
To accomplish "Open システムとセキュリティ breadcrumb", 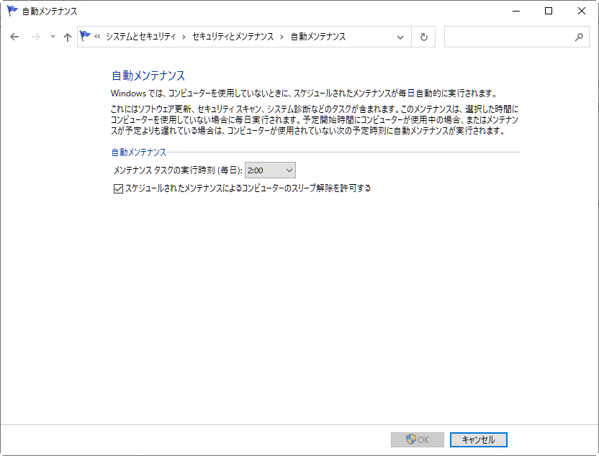I will click(x=140, y=37).
